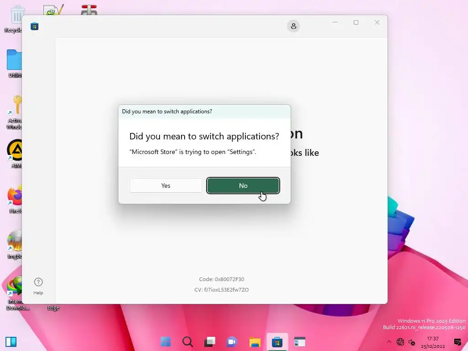Close the Microsoft Store window
The height and width of the screenshot is (351, 468).
coord(377,22)
